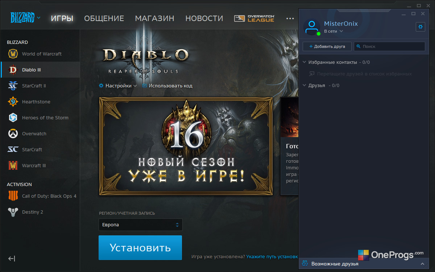Click the Hearthstone label in sidebar
Viewport: 435px width, 272px height.
coord(36,102)
